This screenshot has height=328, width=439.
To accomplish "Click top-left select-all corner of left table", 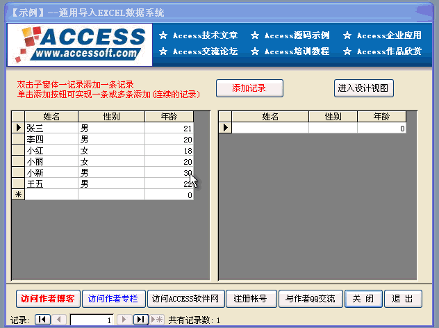I will pyautogui.click(x=18, y=117).
